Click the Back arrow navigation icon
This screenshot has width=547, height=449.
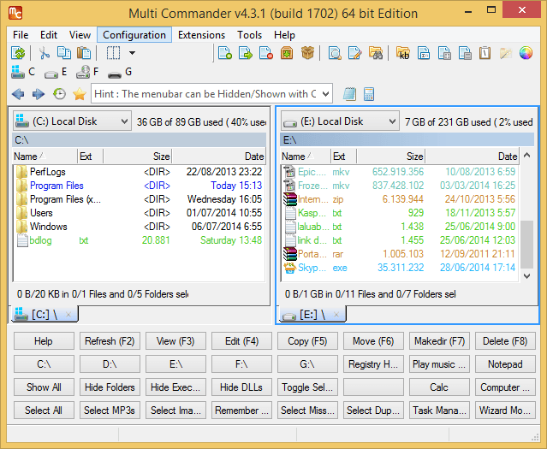(x=18, y=94)
